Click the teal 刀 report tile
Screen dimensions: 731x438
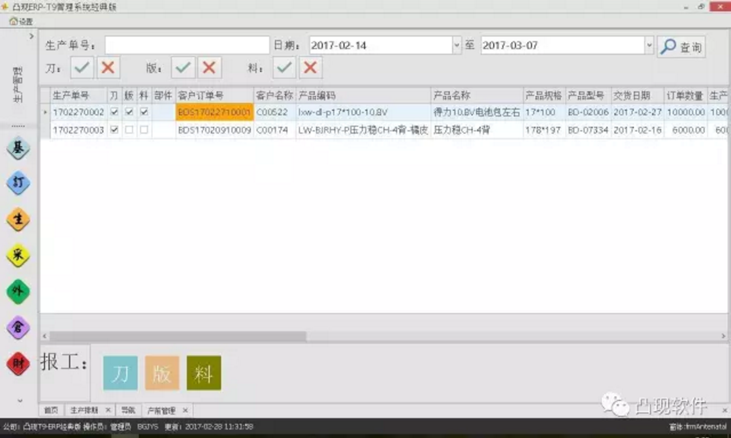(120, 373)
